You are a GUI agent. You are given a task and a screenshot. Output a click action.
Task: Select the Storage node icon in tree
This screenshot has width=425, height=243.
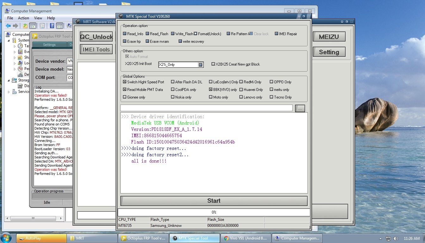tap(14, 80)
